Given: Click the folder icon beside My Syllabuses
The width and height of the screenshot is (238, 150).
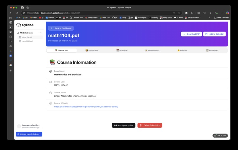Looking at the screenshot, I should pos(18,33).
